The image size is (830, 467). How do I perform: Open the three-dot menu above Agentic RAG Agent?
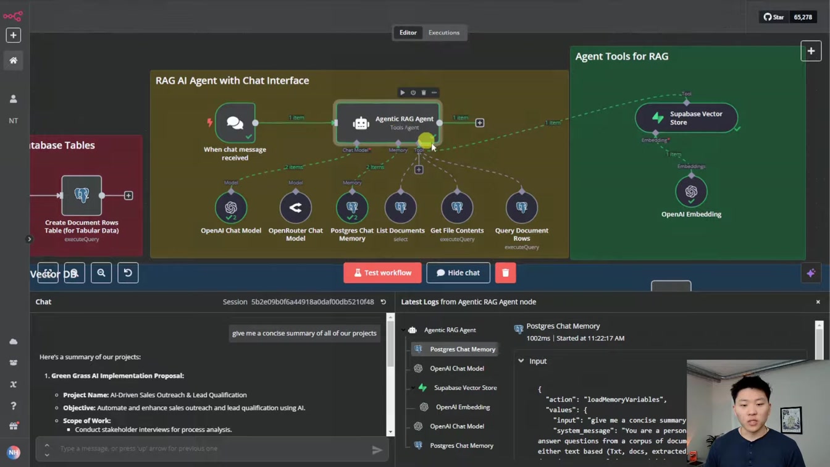434,93
